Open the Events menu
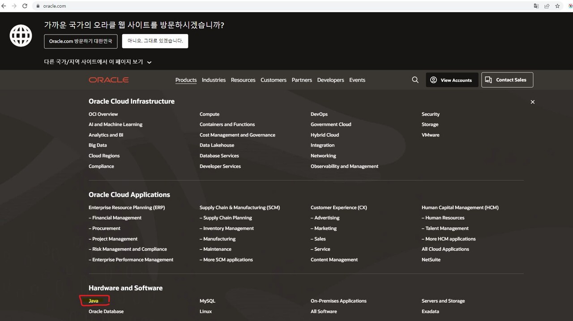 point(357,80)
